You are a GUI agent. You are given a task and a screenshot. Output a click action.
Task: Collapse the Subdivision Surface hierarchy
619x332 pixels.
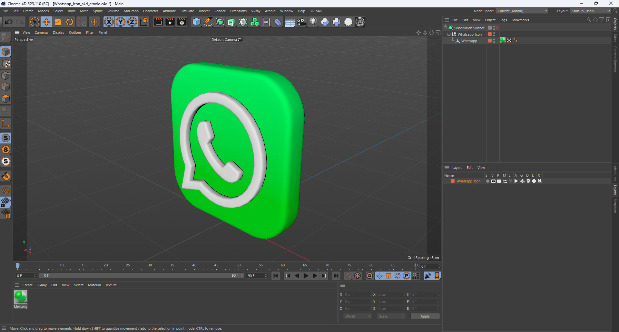click(445, 28)
